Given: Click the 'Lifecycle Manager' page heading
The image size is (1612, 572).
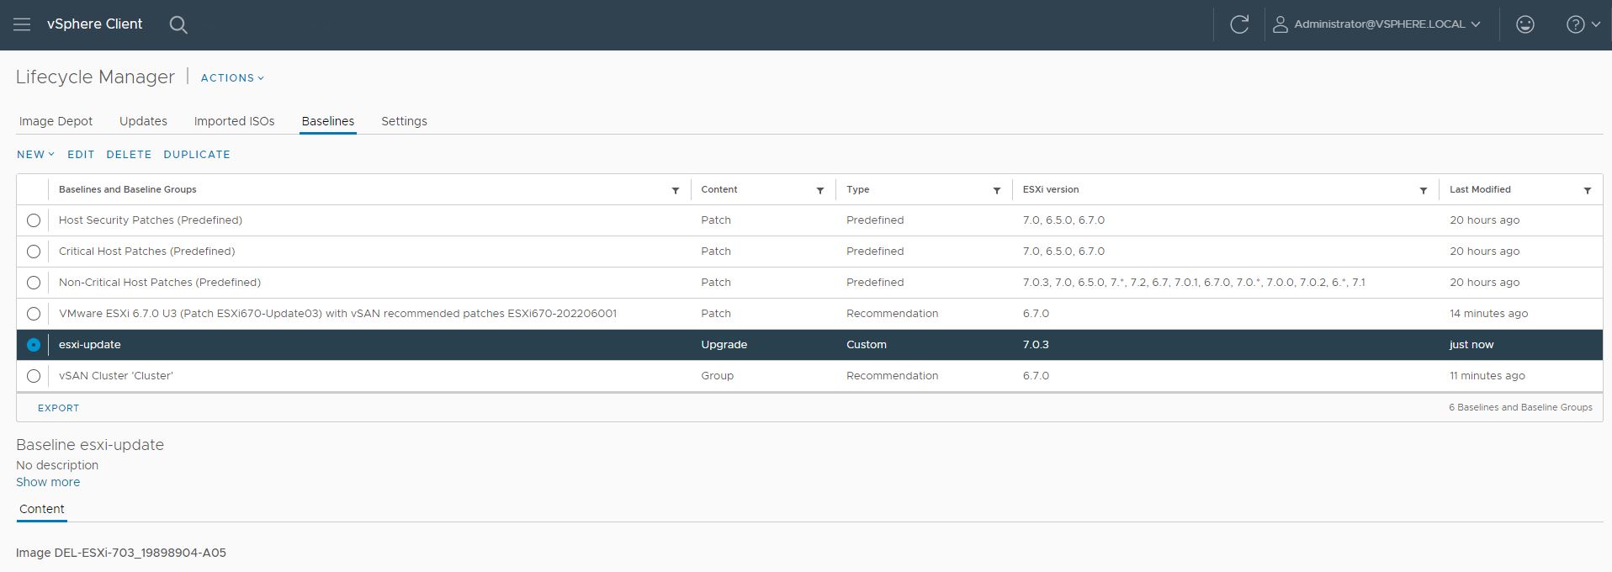Looking at the screenshot, I should click(95, 77).
